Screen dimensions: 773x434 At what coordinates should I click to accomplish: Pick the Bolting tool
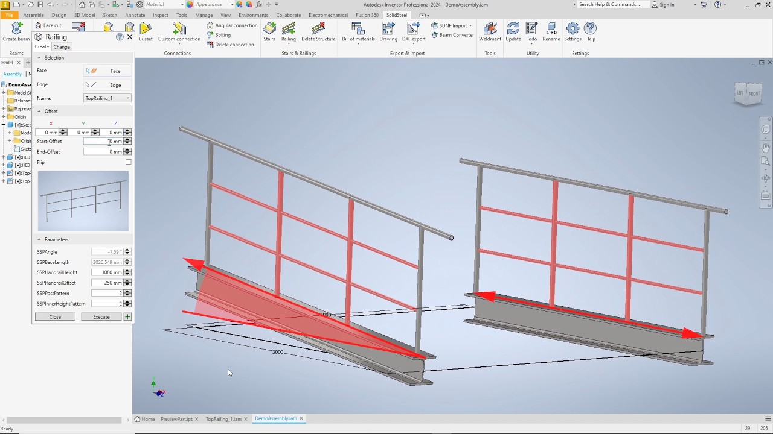[x=219, y=35]
